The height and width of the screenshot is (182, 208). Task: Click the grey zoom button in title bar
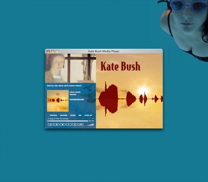click(57, 51)
